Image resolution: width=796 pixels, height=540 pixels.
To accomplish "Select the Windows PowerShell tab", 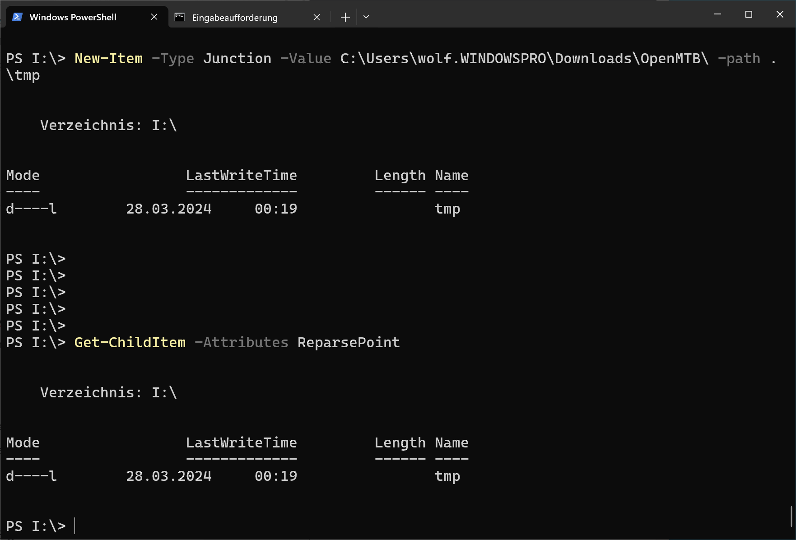I will (x=72, y=17).
